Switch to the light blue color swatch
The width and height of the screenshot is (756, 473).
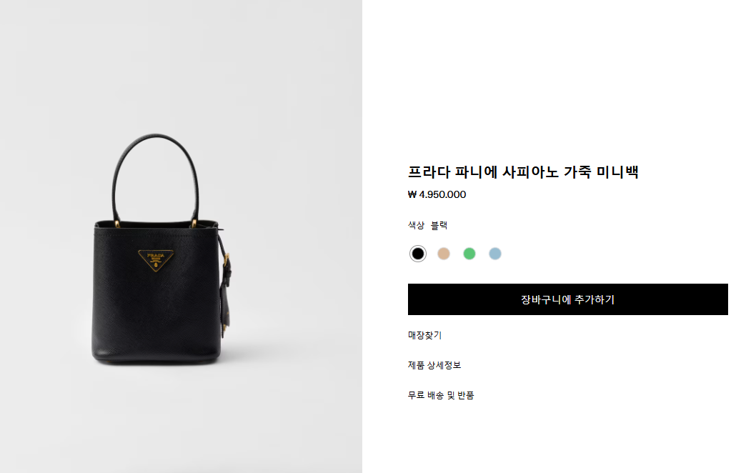tap(495, 254)
